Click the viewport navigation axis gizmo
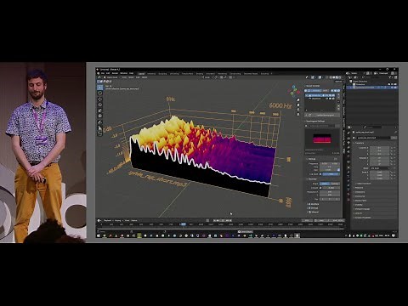 [294, 91]
